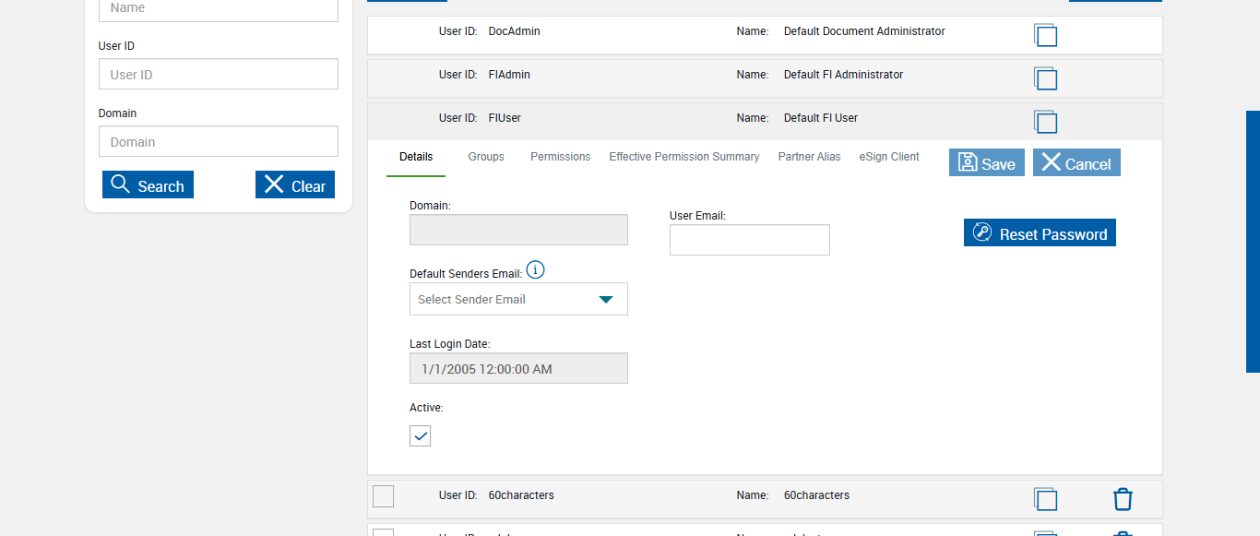Click the Default Senders Email info icon
Image resolution: width=1260 pixels, height=536 pixels.
point(535,270)
